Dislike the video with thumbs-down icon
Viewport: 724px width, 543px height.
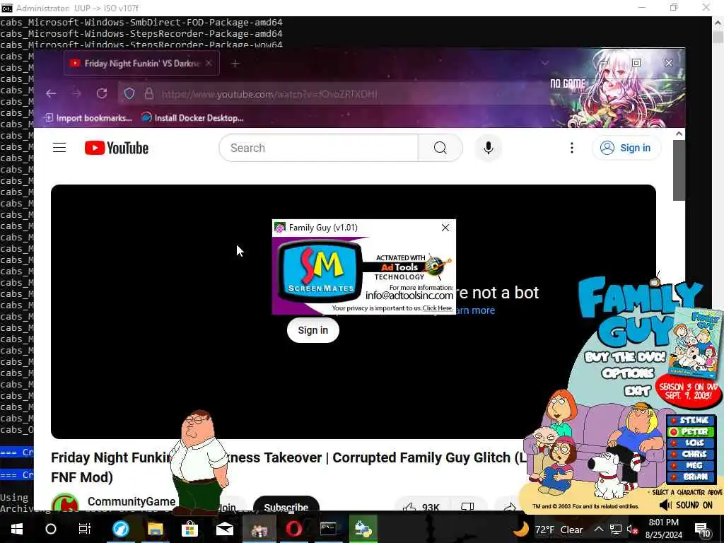pyautogui.click(x=467, y=507)
